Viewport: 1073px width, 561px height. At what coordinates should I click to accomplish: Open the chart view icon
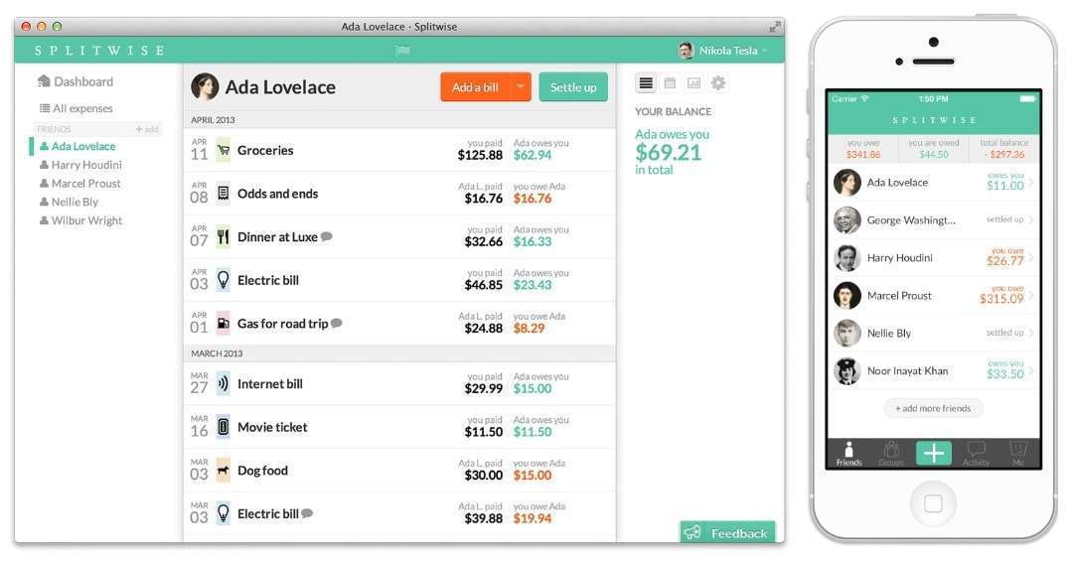click(x=693, y=83)
